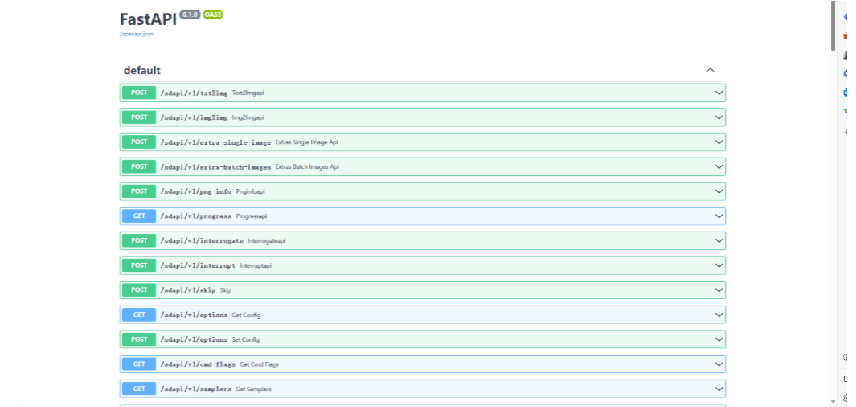Click the Progressapi summary text
This screenshot has width=856, height=407.
[x=252, y=216]
